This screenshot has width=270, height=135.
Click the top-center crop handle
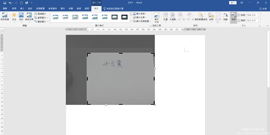point(121,53)
